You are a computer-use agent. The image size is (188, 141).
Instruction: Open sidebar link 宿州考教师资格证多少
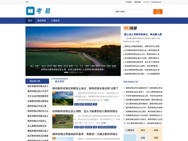[x=38, y=86]
